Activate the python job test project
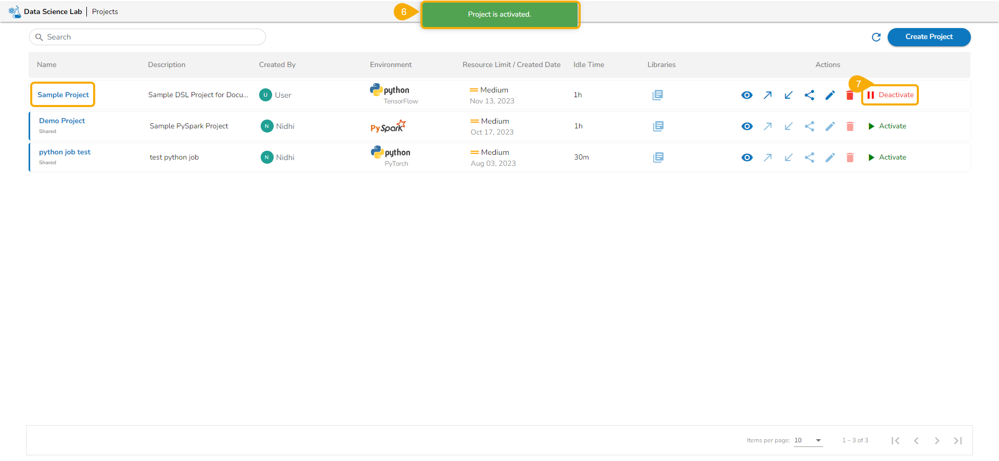The image size is (999, 461). [887, 157]
